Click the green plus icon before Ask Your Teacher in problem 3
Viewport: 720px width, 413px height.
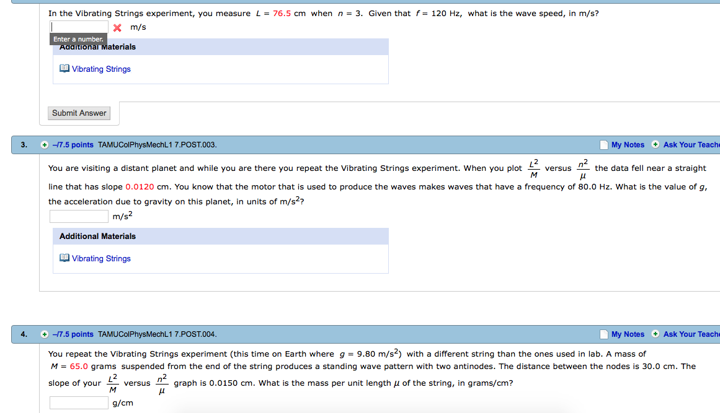[656, 144]
